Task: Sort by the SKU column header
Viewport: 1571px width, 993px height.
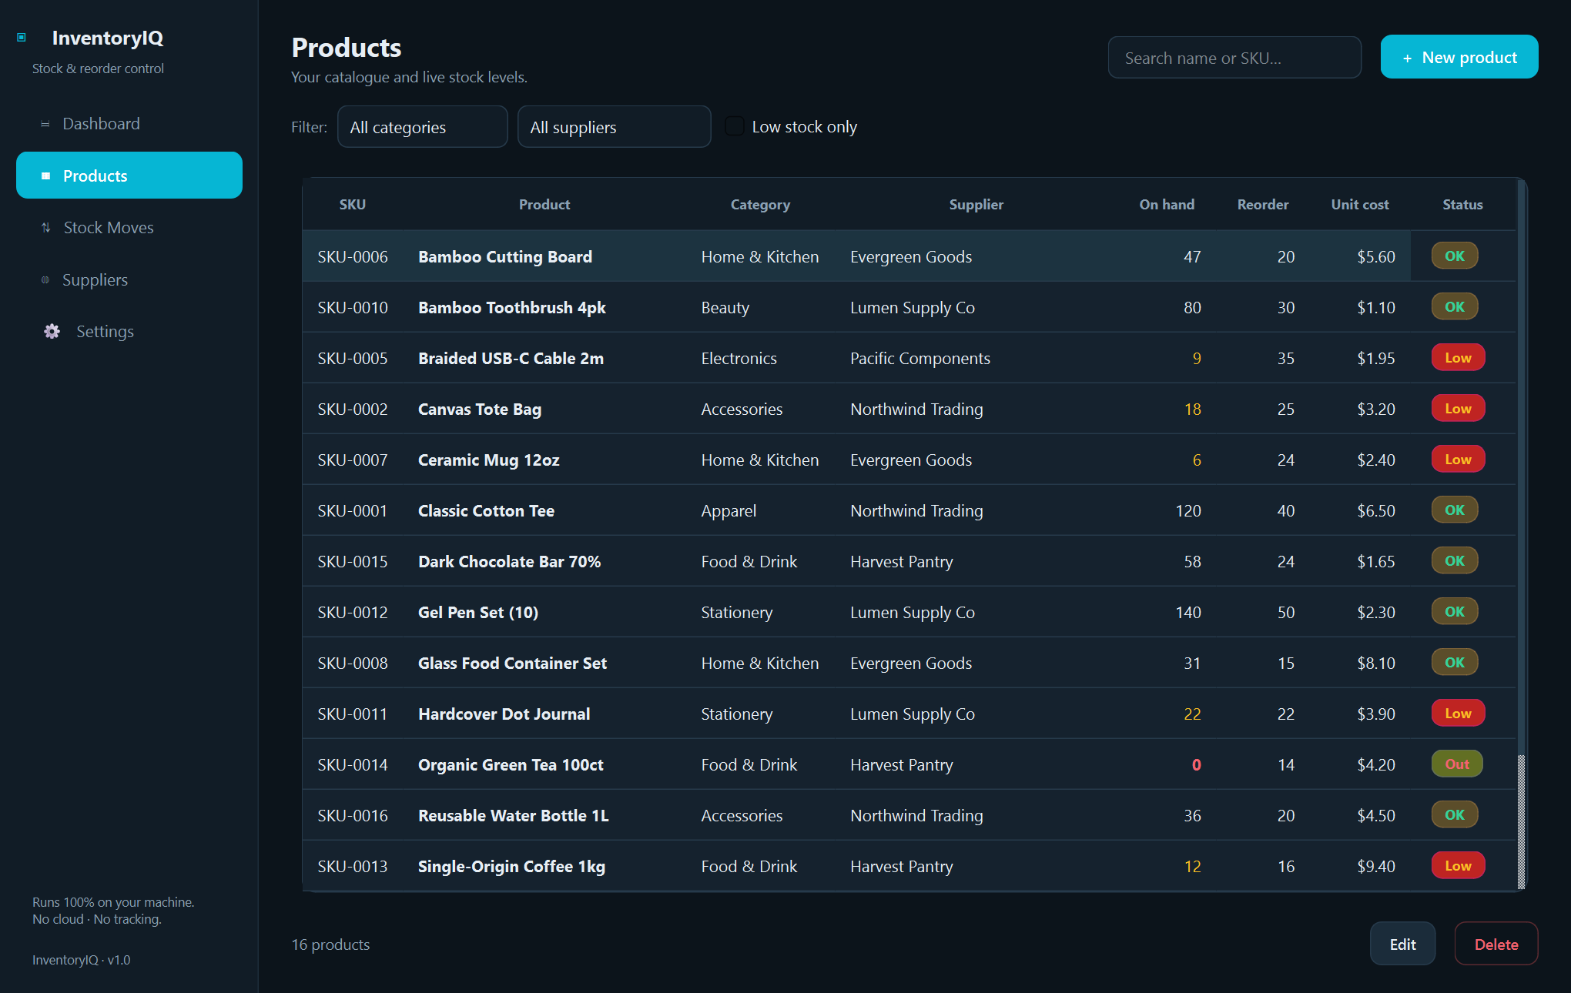Action: tap(353, 205)
